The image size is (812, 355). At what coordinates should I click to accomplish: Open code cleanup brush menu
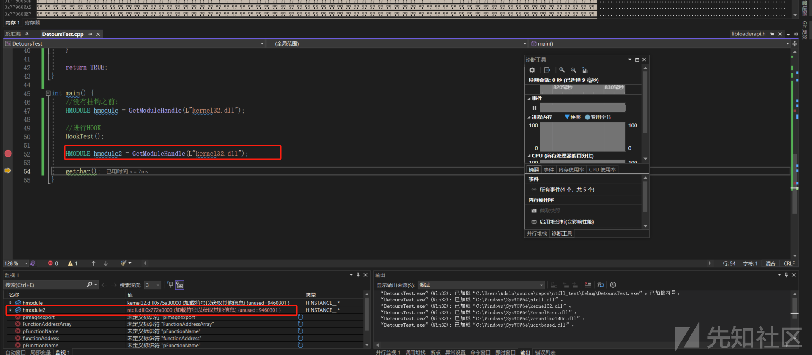(x=126, y=263)
